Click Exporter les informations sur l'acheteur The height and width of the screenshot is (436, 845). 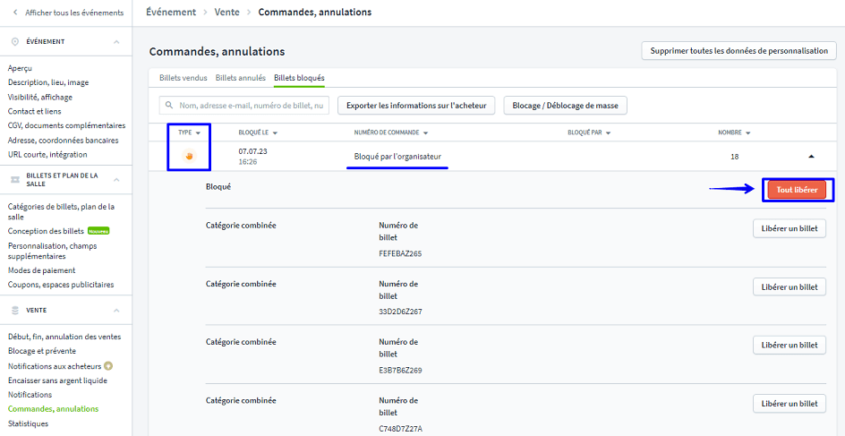pyautogui.click(x=416, y=106)
